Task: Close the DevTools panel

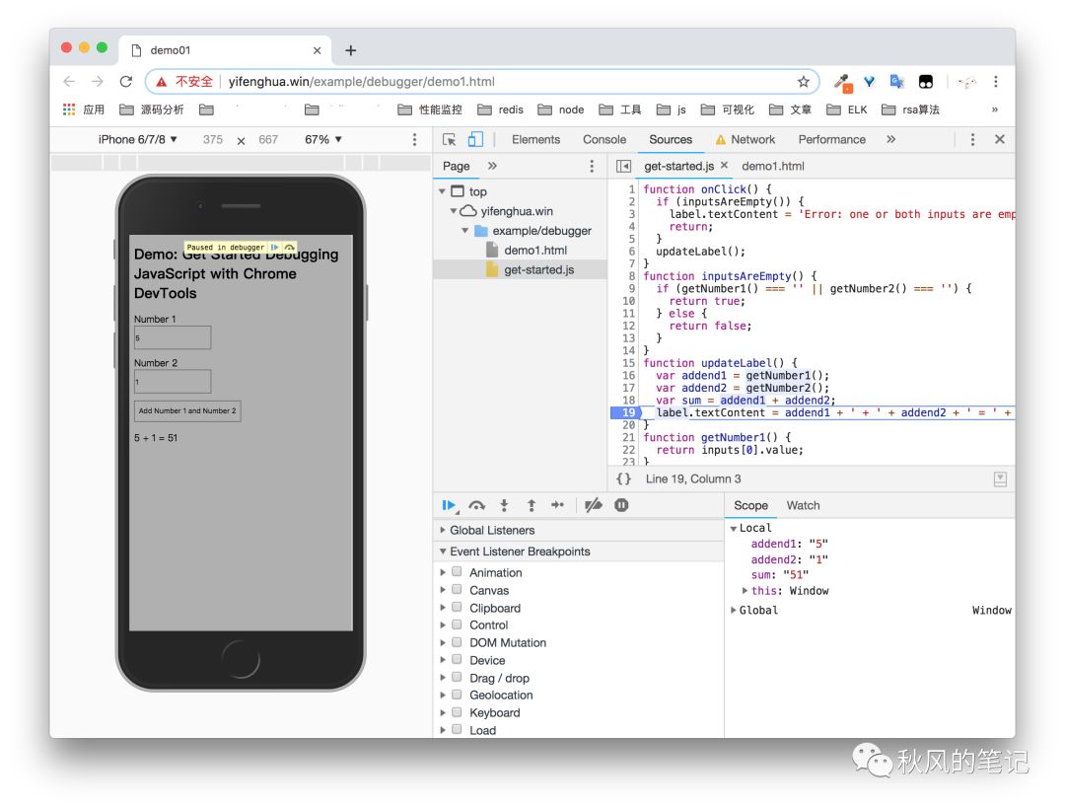Action: (x=1000, y=139)
